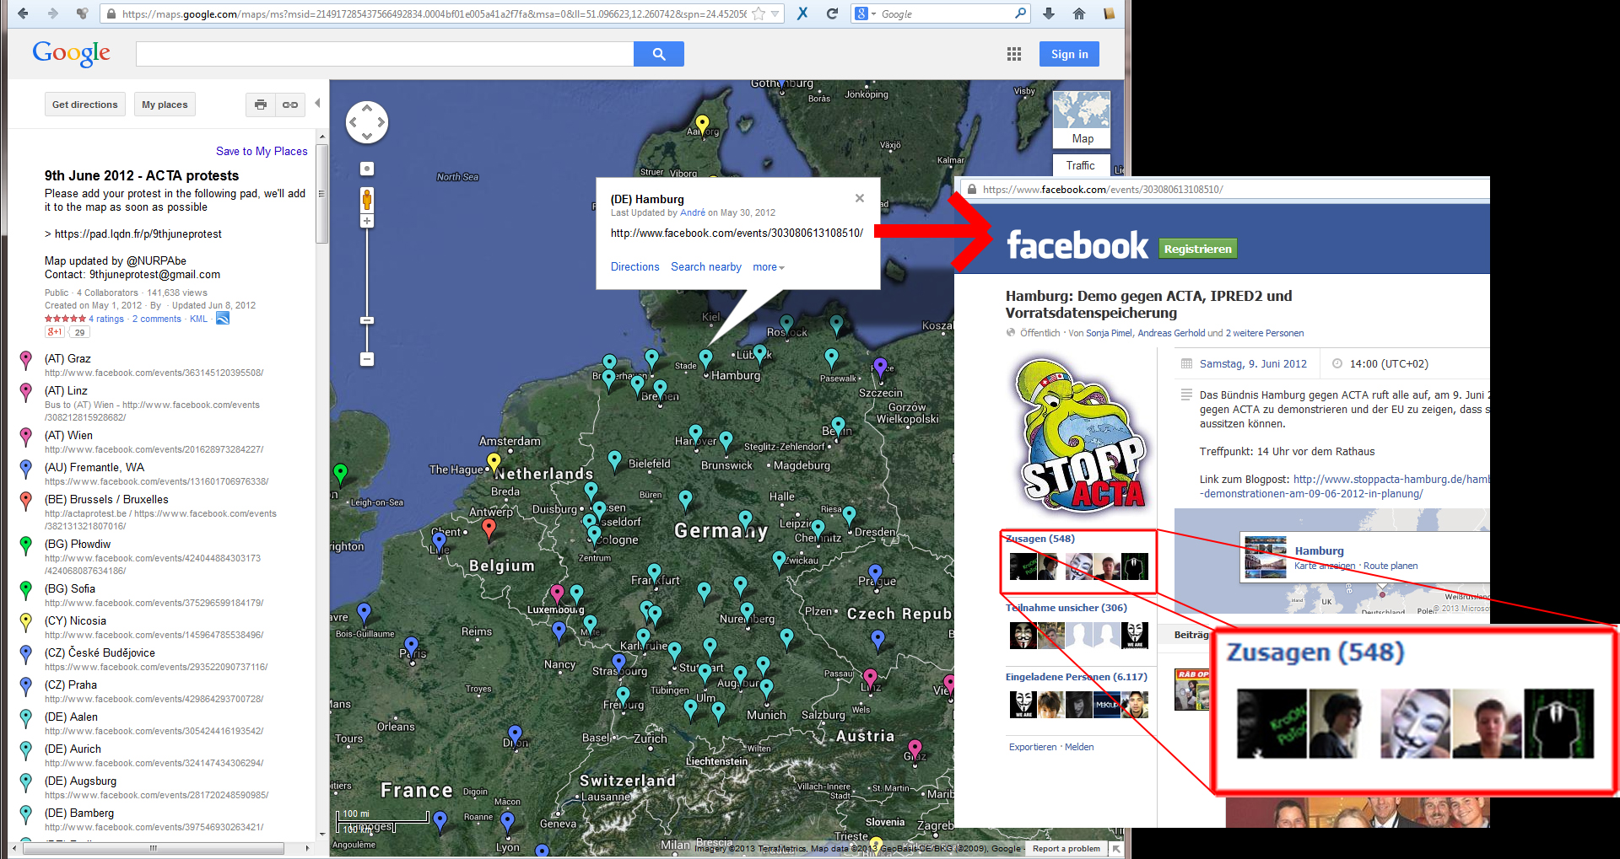Collapse the left side panel arrow
The height and width of the screenshot is (859, 1620).
click(317, 103)
